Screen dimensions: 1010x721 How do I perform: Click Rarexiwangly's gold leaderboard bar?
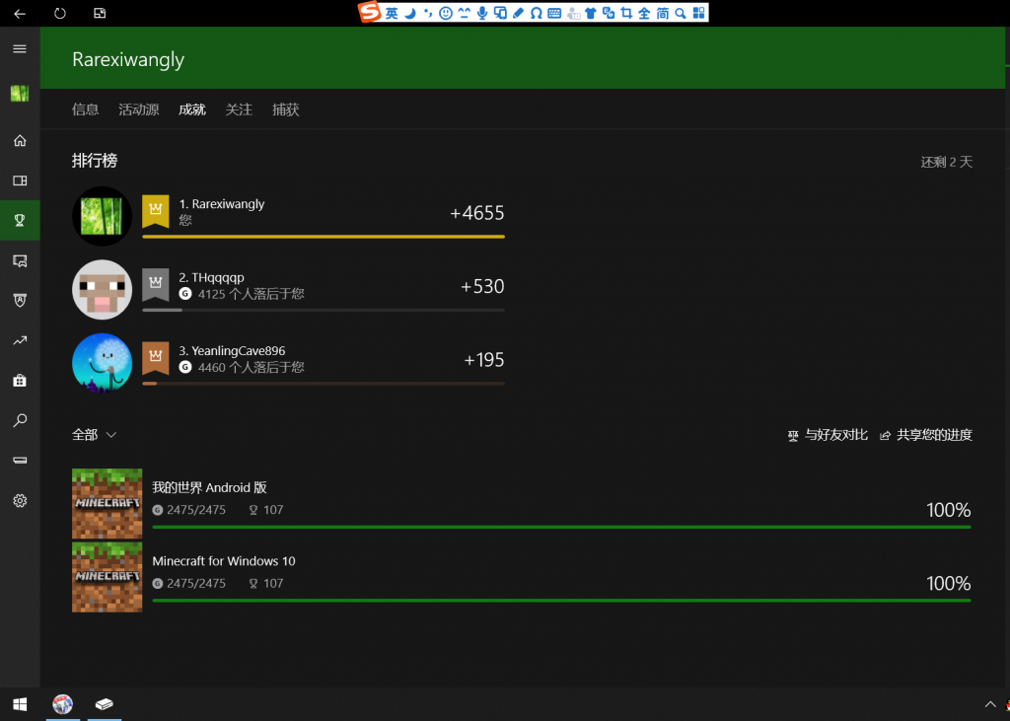(324, 237)
